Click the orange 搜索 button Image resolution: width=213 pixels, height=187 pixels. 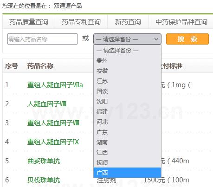pos(187,39)
